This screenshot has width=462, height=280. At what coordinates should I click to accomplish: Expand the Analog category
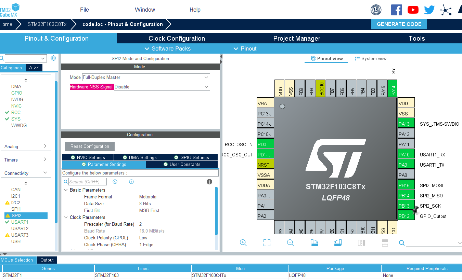click(x=26, y=146)
